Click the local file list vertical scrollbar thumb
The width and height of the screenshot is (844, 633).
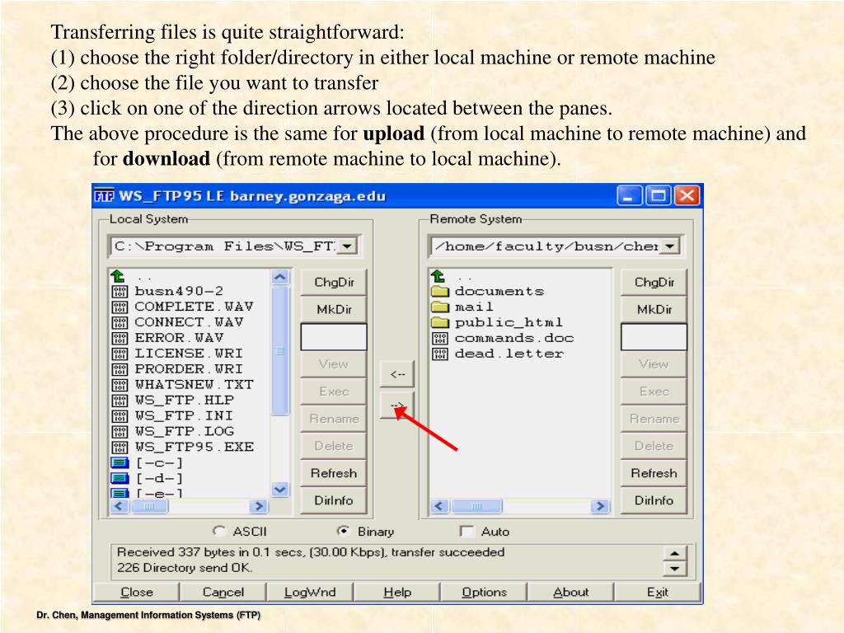[x=280, y=351]
